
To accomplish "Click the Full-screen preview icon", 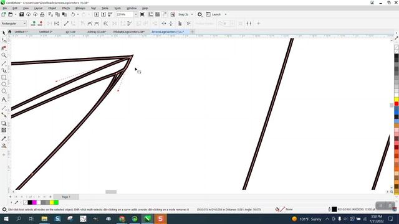I will point(142,14).
